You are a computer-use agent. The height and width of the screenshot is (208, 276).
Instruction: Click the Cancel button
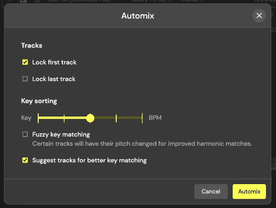coord(211,191)
